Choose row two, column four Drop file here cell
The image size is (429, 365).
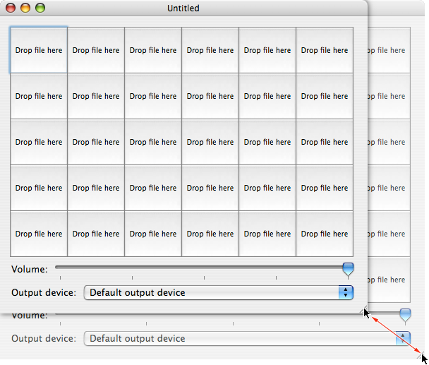(210, 96)
